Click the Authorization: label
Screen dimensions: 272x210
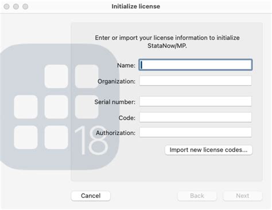coord(115,133)
